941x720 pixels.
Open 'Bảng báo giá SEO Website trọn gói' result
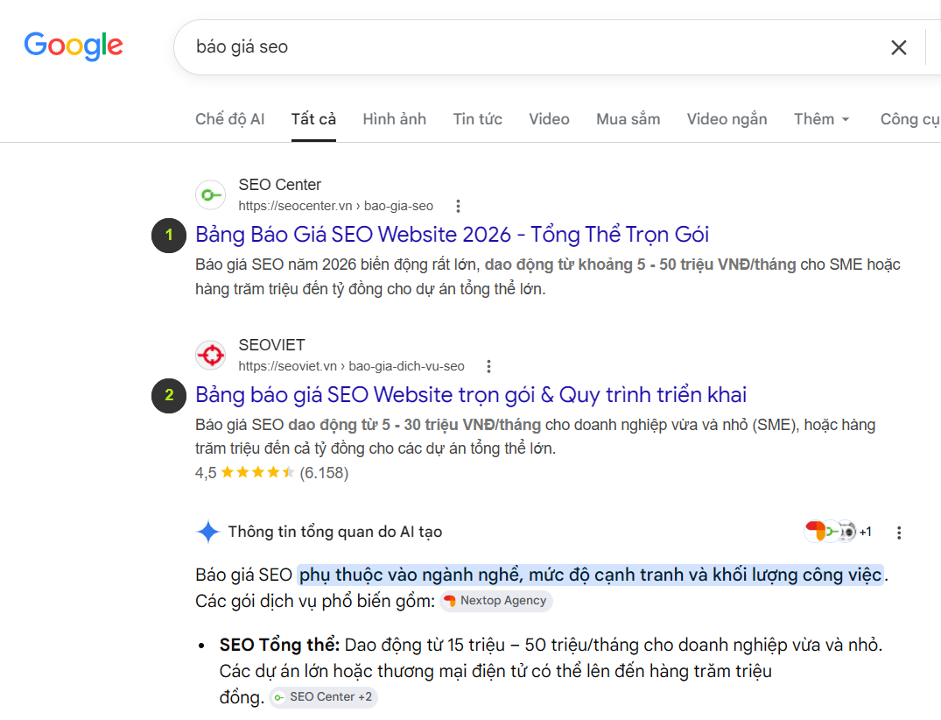[x=471, y=394]
